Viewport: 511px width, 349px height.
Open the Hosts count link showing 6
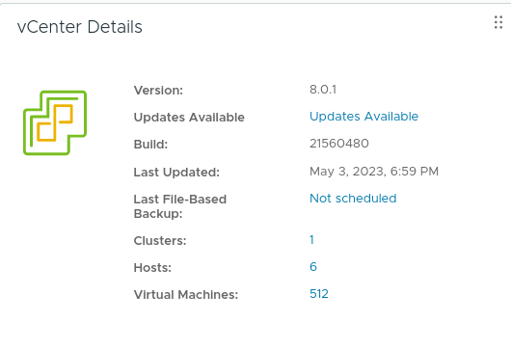point(313,267)
